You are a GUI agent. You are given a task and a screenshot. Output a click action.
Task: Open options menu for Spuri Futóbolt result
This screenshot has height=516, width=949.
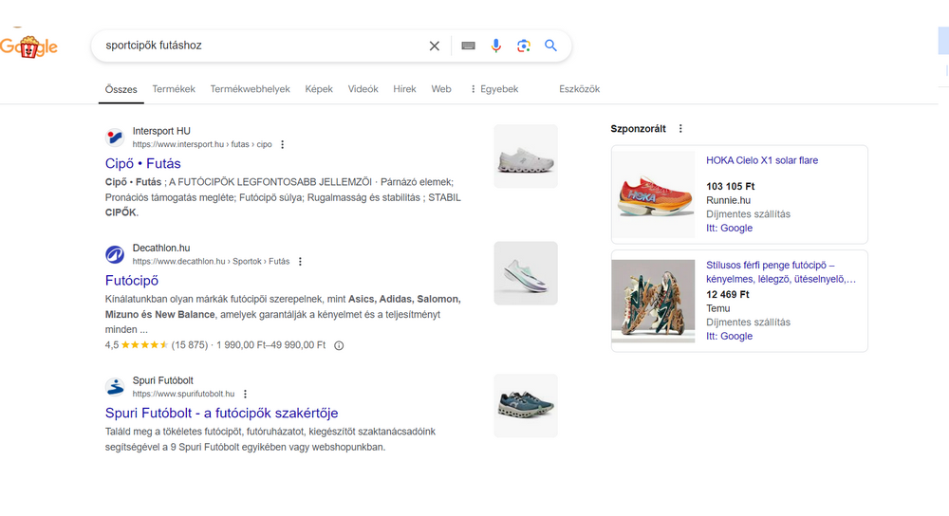pos(245,394)
